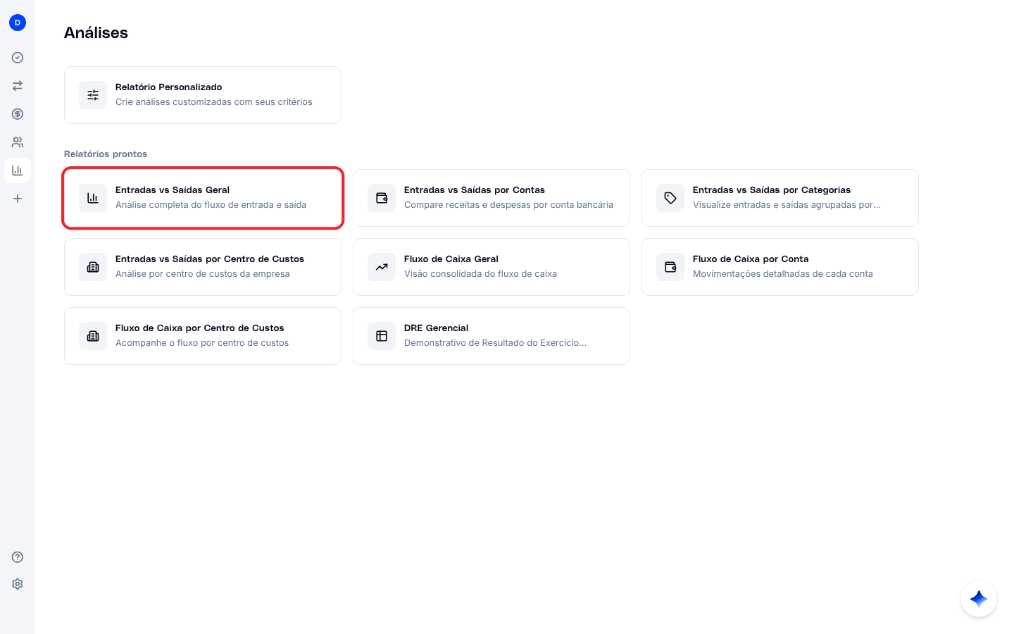Open the Relatório Personalizado card

point(203,95)
